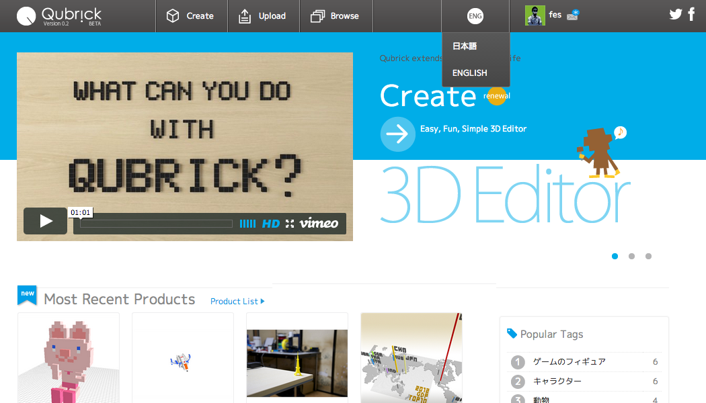Click the Most Recent Products heading
This screenshot has width=706, height=403.
pyautogui.click(x=119, y=300)
